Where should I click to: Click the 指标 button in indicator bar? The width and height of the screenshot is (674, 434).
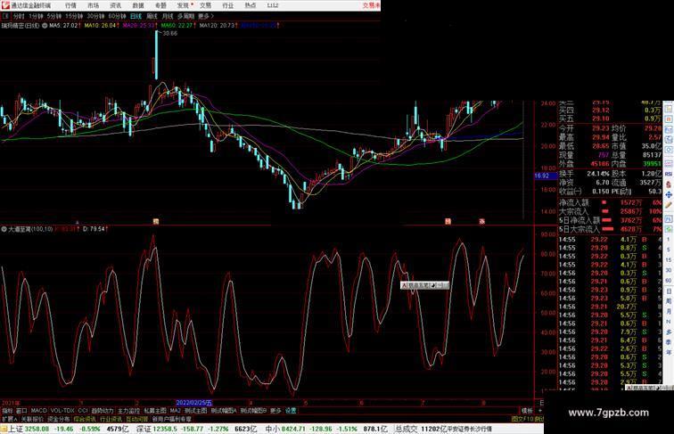click(x=7, y=411)
